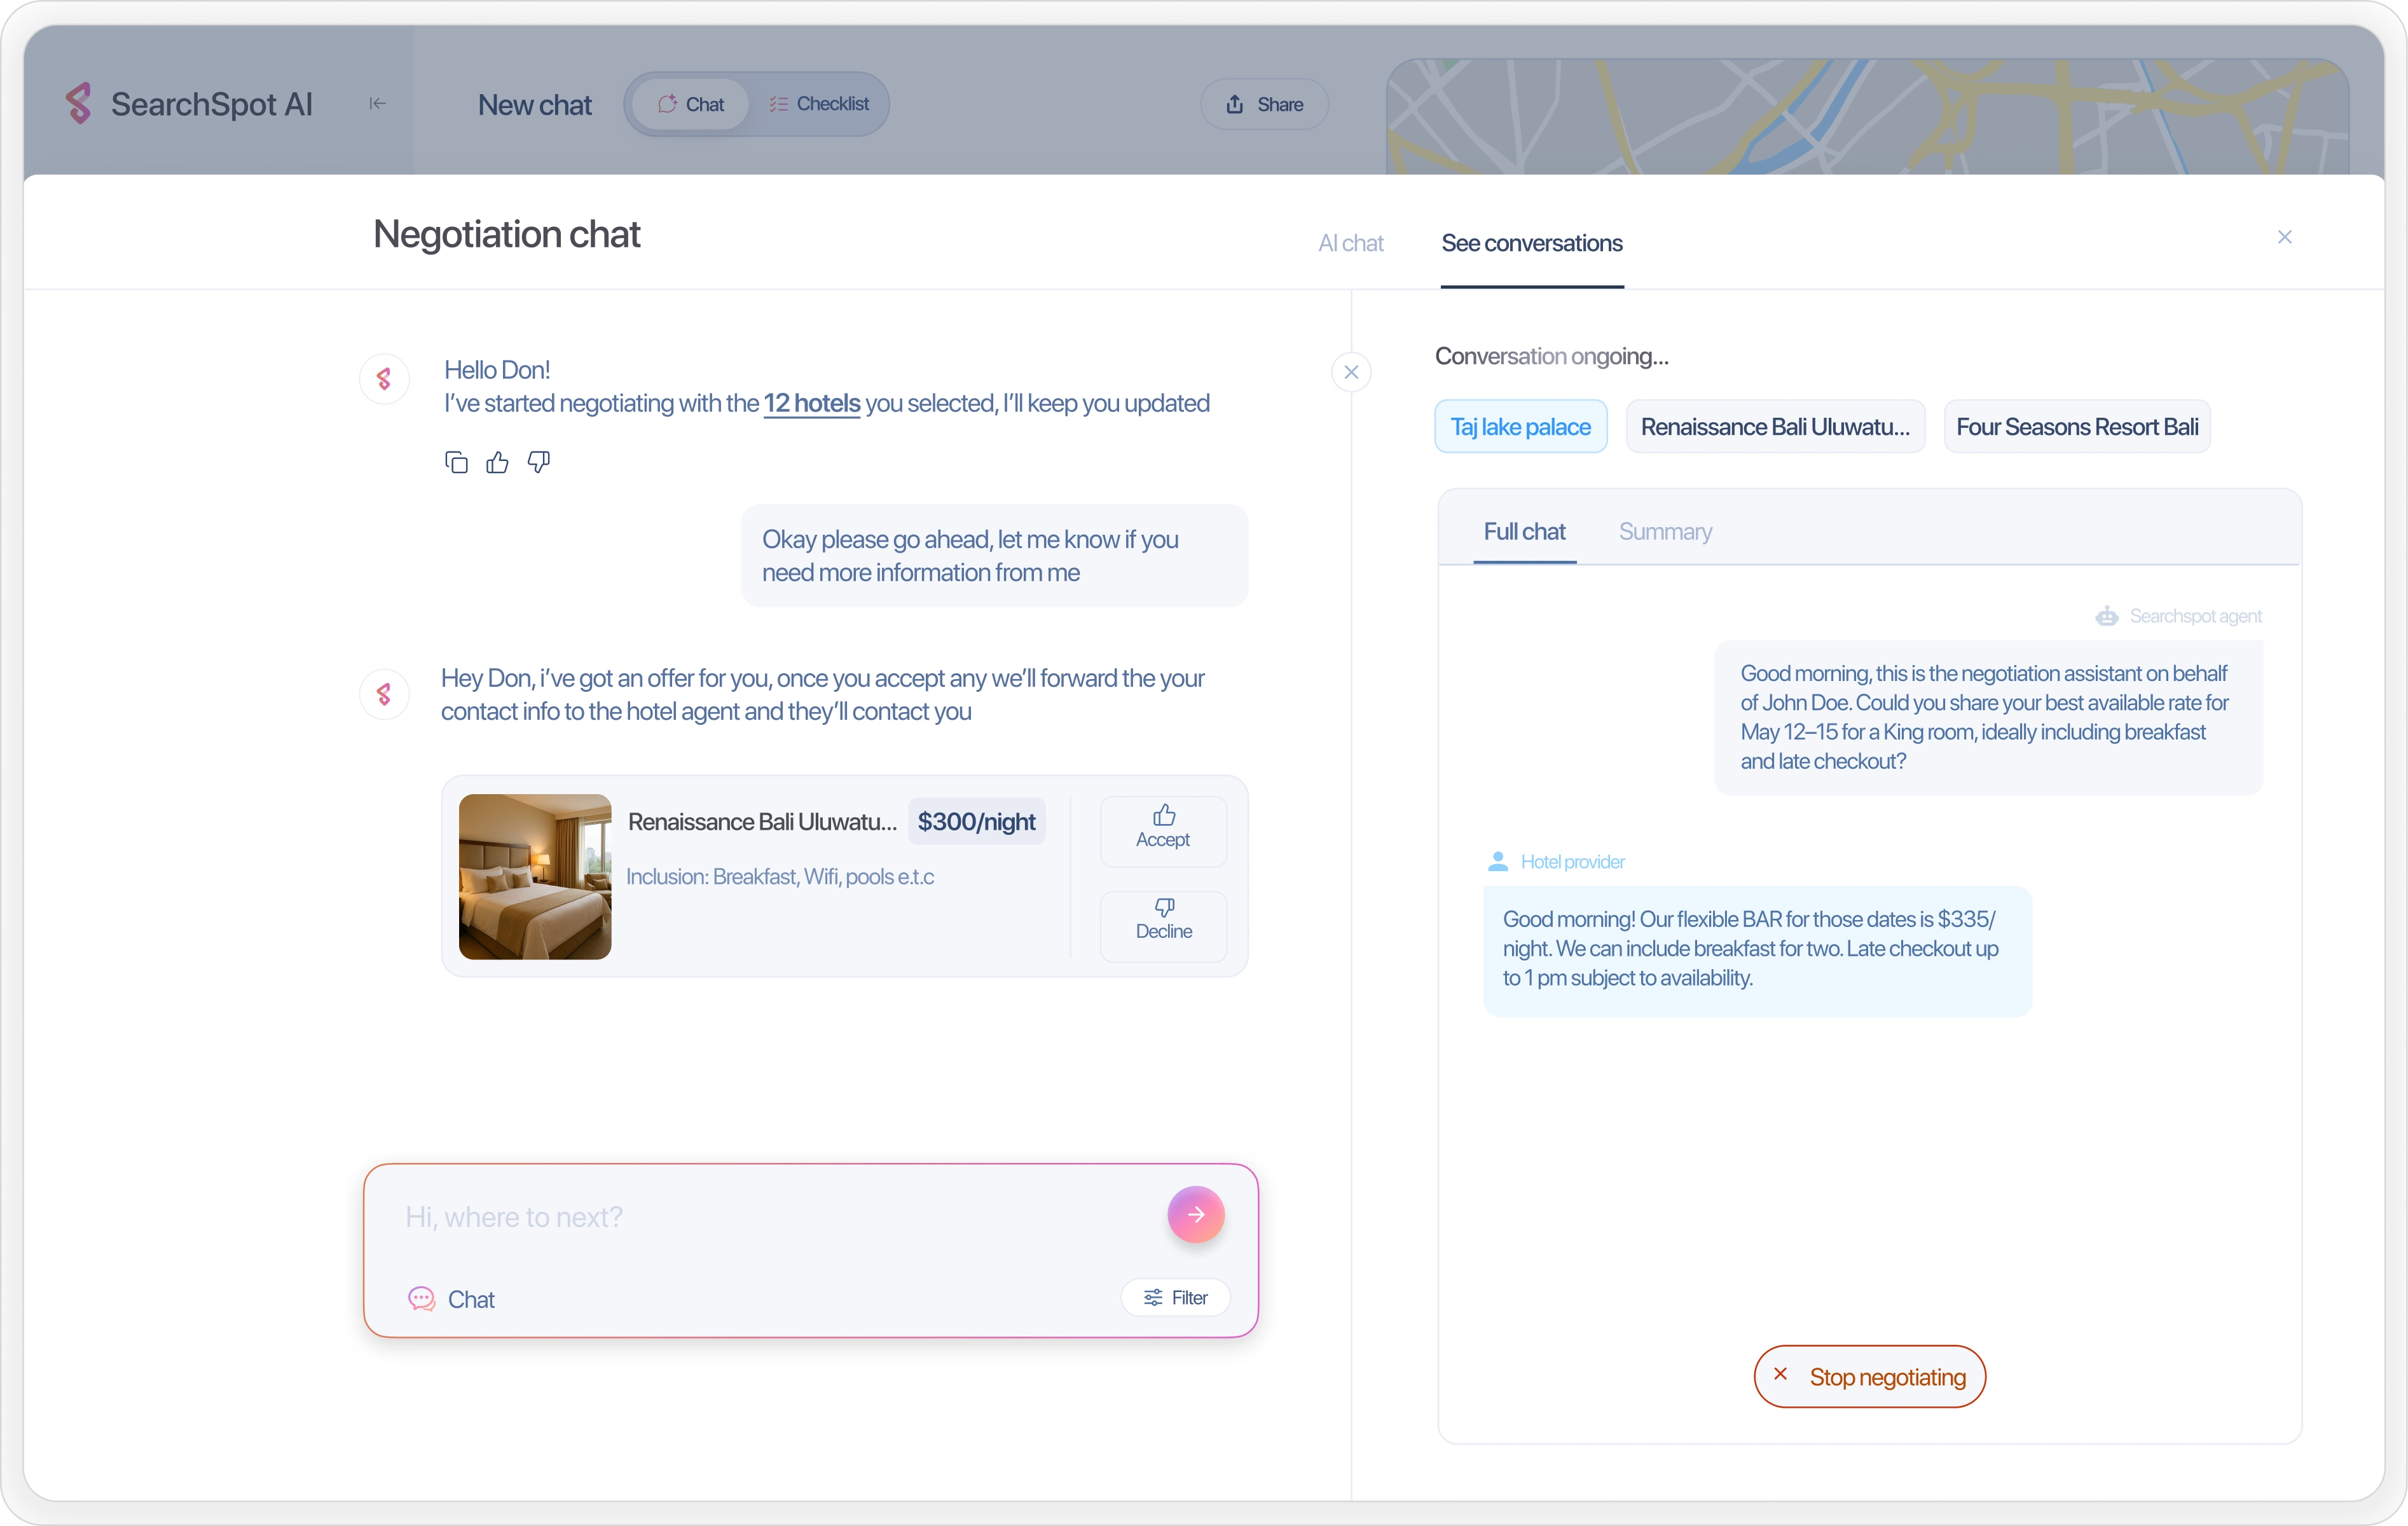2408x1526 pixels.
Task: Select Four Seasons Resort Bali chip
Action: 2076,427
